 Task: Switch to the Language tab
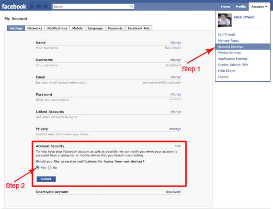(95, 28)
